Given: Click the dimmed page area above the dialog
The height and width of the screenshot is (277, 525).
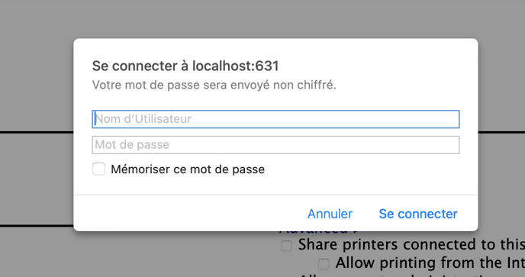Looking at the screenshot, I should (262, 19).
